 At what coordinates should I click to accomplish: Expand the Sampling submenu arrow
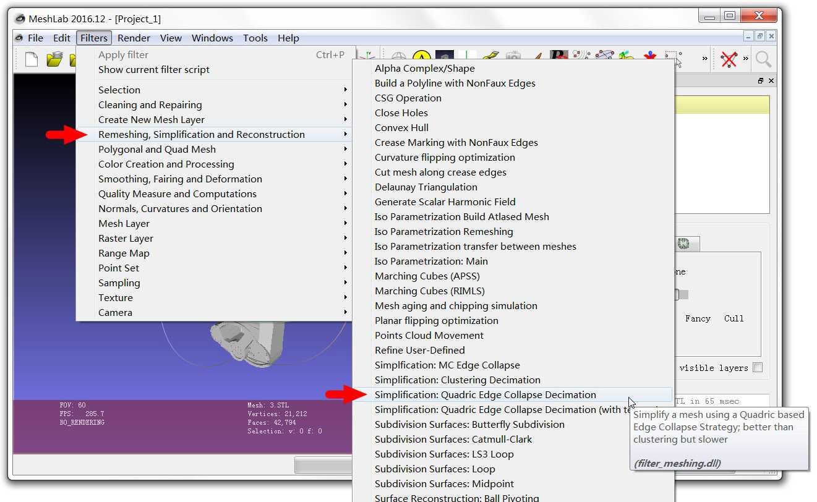coord(346,283)
